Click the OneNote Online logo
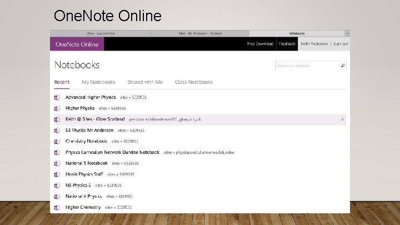This screenshot has height=225, width=400. pos(77,44)
